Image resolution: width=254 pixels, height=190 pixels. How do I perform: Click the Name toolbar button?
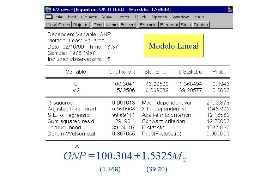click(111, 25)
